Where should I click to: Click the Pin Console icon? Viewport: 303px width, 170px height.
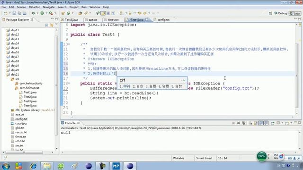click(x=273, y=123)
